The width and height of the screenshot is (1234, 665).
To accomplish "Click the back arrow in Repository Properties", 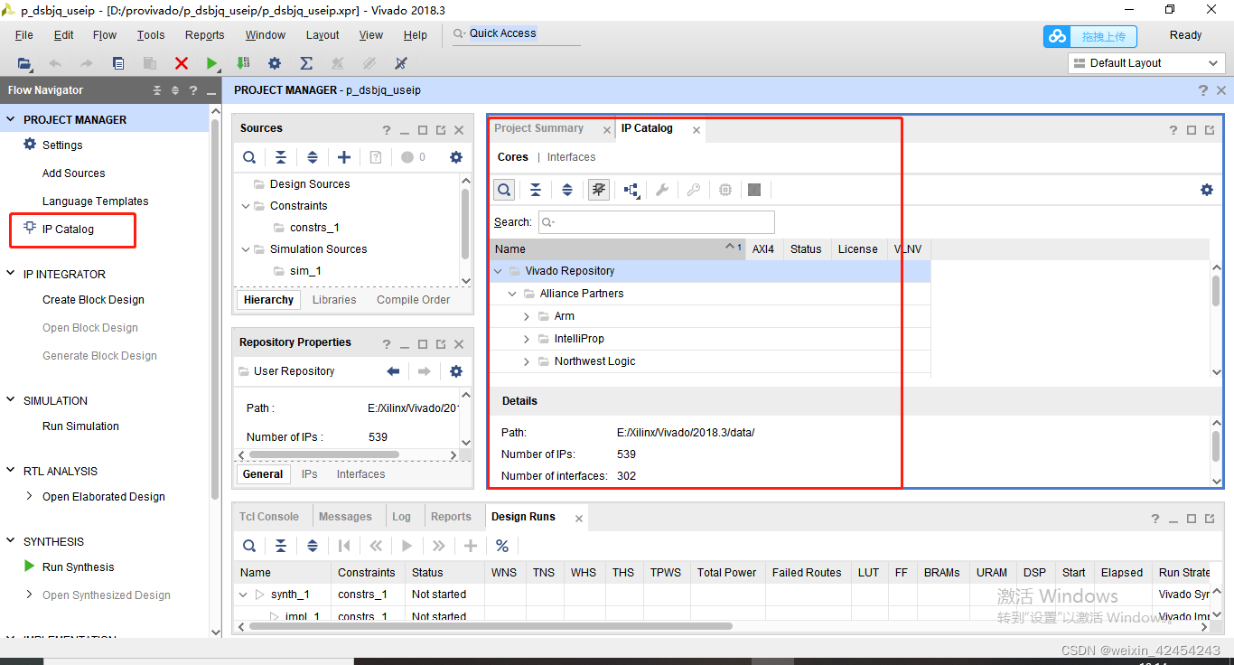I will click(x=393, y=371).
